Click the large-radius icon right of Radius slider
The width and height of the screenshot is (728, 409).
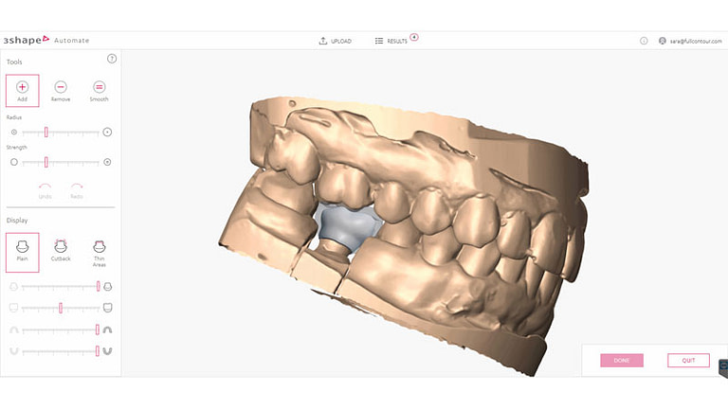click(107, 133)
